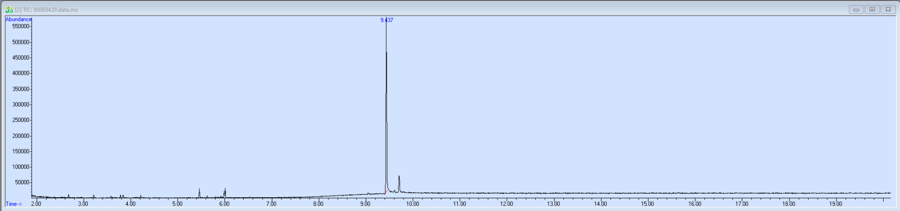Image resolution: width=900 pixels, height=211 pixels.
Task: Click the small peak near 9.70 minutes
Action: pyautogui.click(x=399, y=183)
